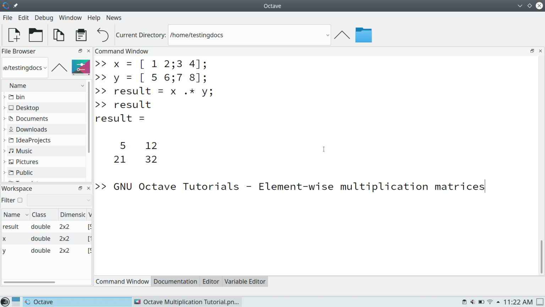Copy text with the Copy toolbar icon
The height and width of the screenshot is (307, 545).
pyautogui.click(x=58, y=34)
